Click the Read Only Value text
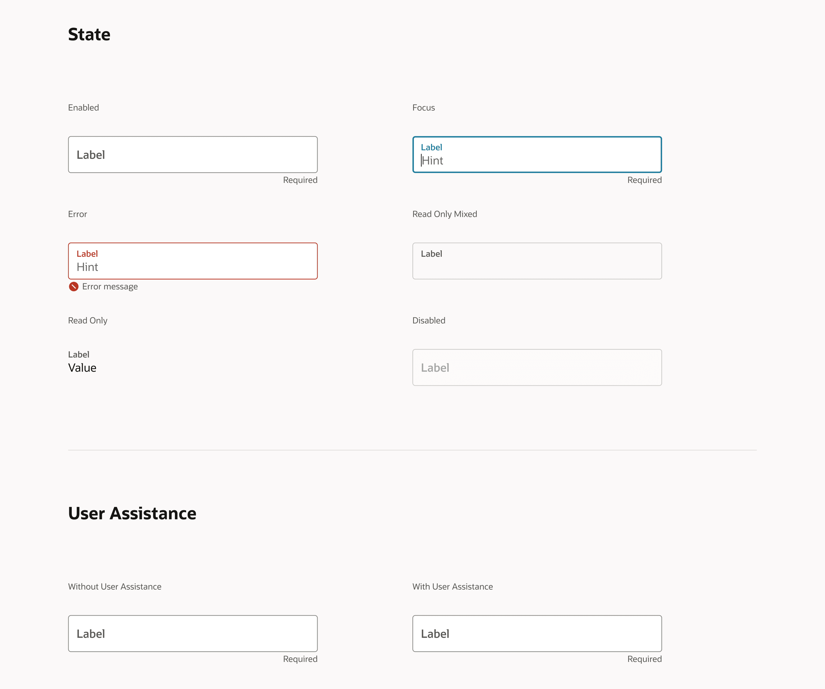The image size is (825, 689). click(x=82, y=368)
